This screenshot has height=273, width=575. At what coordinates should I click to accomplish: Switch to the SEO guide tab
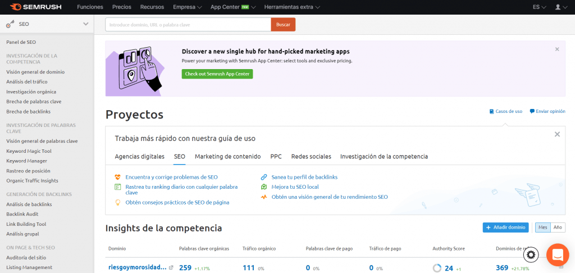[x=180, y=156]
